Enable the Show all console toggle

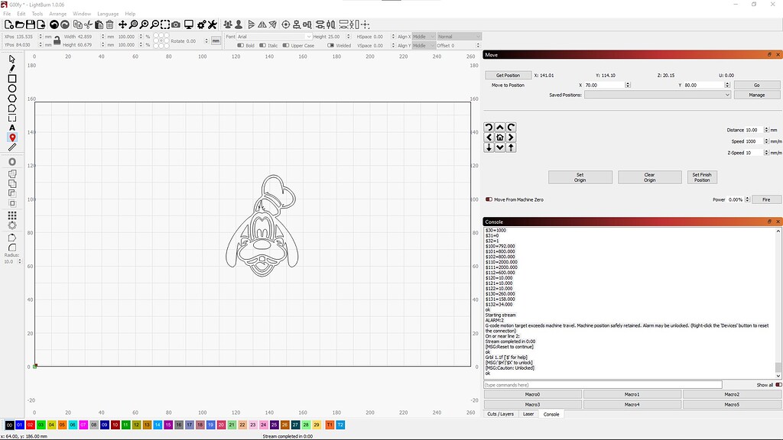pyautogui.click(x=778, y=385)
